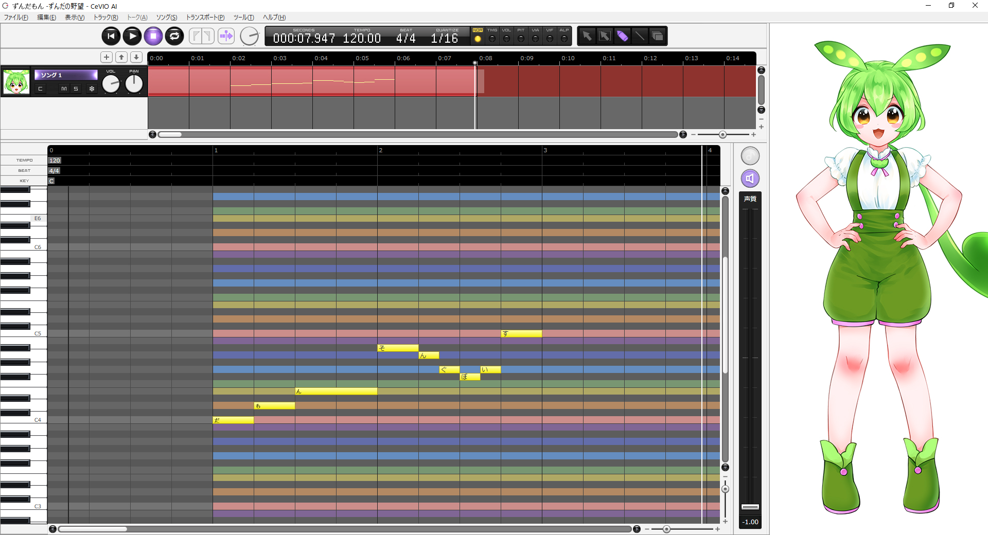Add a new track with plus button

tap(107, 57)
